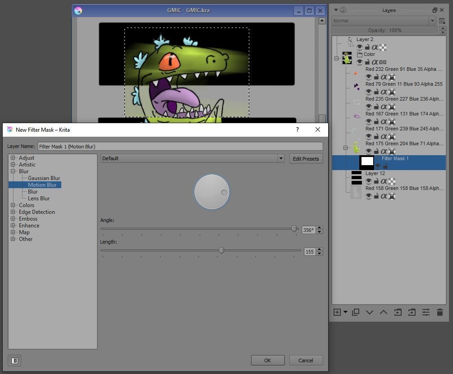Toggle side-by-side preview button in filter dialog
The width and height of the screenshot is (453, 374).
click(x=14, y=361)
